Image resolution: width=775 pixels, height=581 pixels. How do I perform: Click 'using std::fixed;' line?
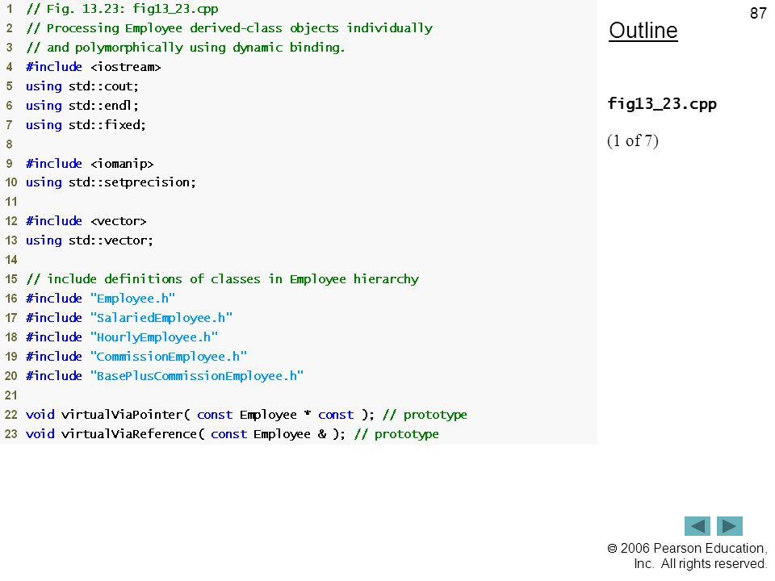pos(86,124)
